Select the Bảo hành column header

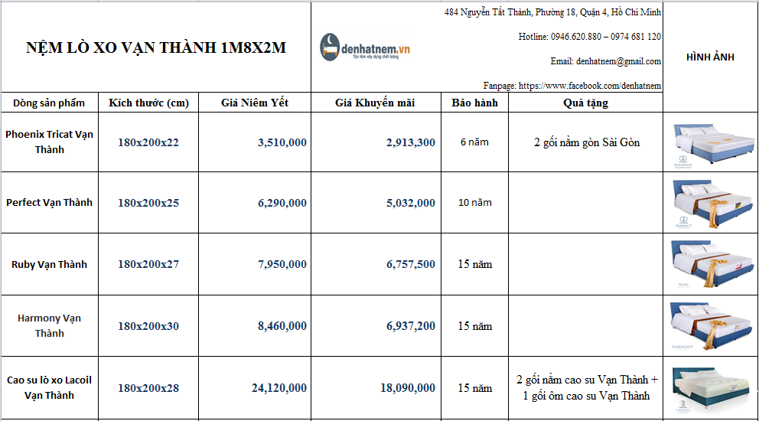point(474,103)
